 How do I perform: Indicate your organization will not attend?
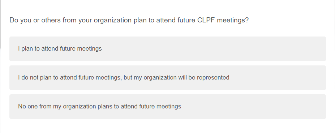point(168,107)
